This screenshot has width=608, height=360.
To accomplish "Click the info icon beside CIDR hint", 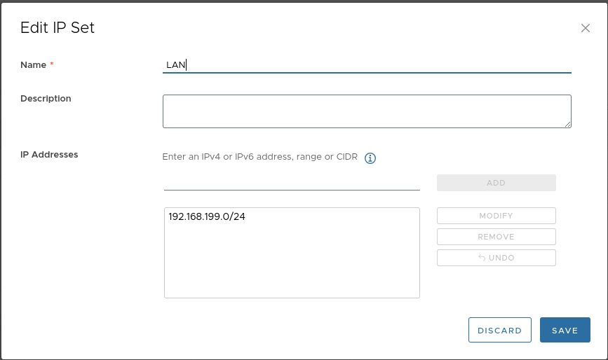I will 370,158.
